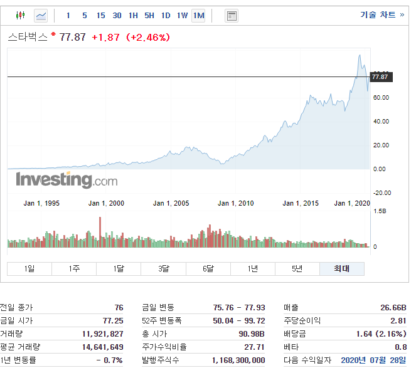Select the 1달 range tab
411x373 pixels.
(x=119, y=269)
